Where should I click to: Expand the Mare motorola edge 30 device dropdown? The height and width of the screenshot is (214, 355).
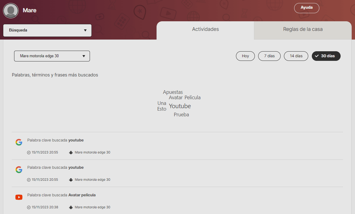click(x=52, y=56)
